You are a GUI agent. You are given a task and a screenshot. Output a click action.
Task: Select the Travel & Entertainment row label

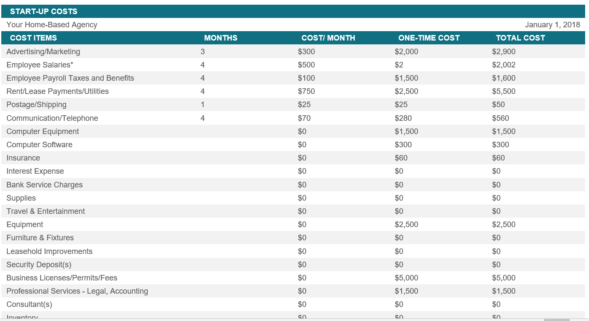[x=46, y=211]
